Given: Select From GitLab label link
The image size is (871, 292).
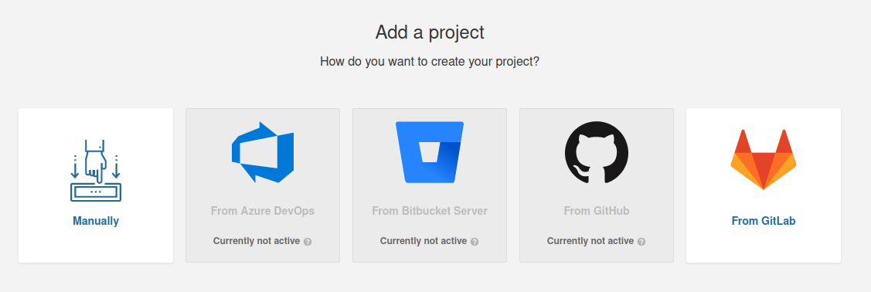Looking at the screenshot, I should [x=764, y=221].
